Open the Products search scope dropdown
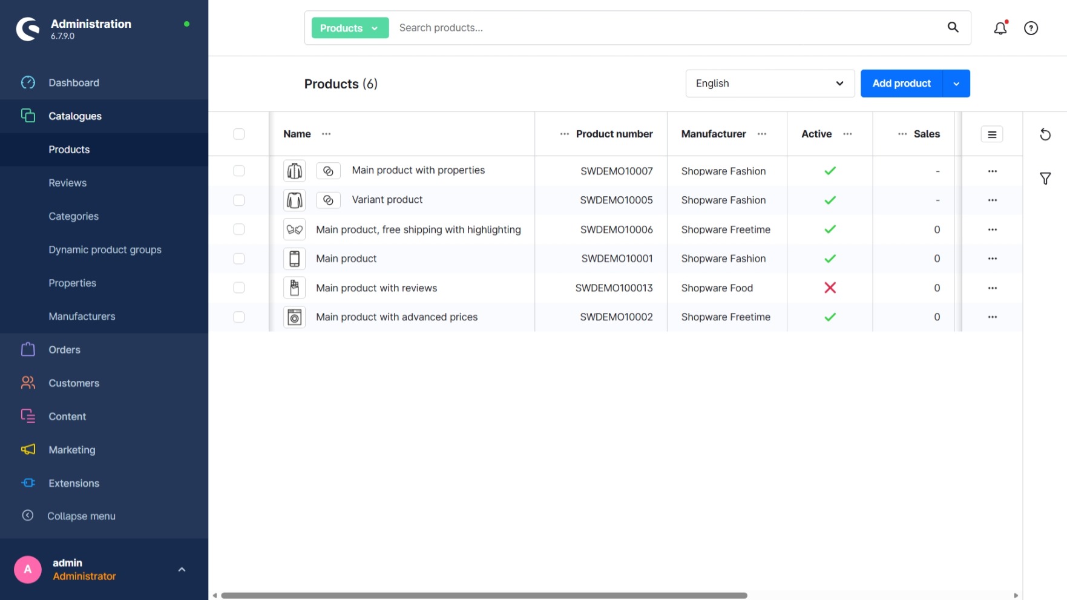 point(350,28)
